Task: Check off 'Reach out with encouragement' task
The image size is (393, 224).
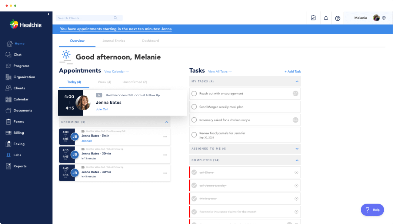Action: click(x=194, y=94)
